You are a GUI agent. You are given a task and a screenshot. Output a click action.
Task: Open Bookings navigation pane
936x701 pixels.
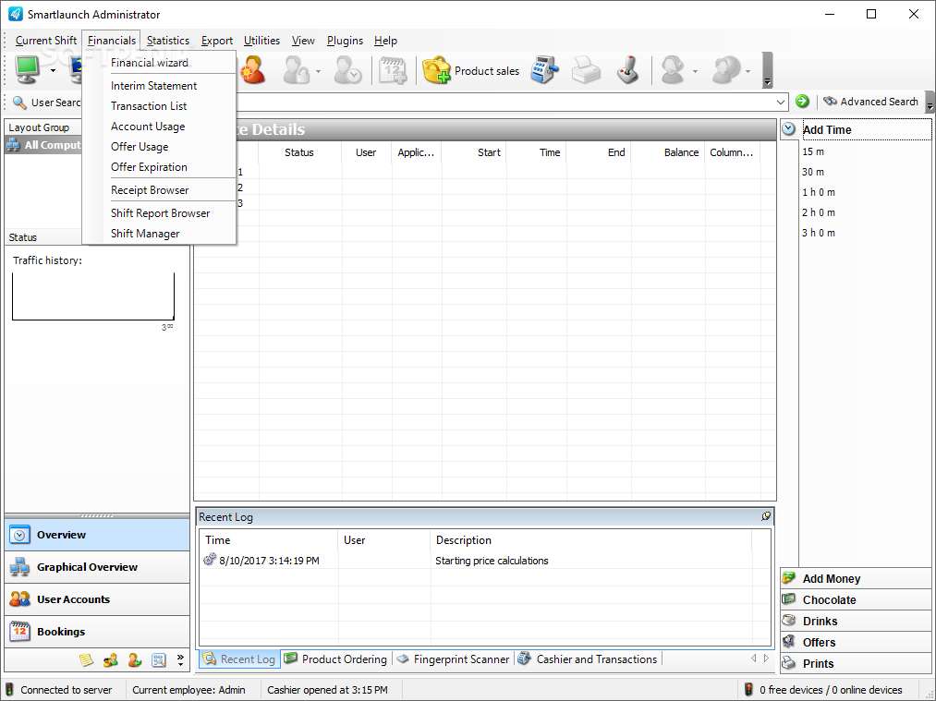point(97,632)
